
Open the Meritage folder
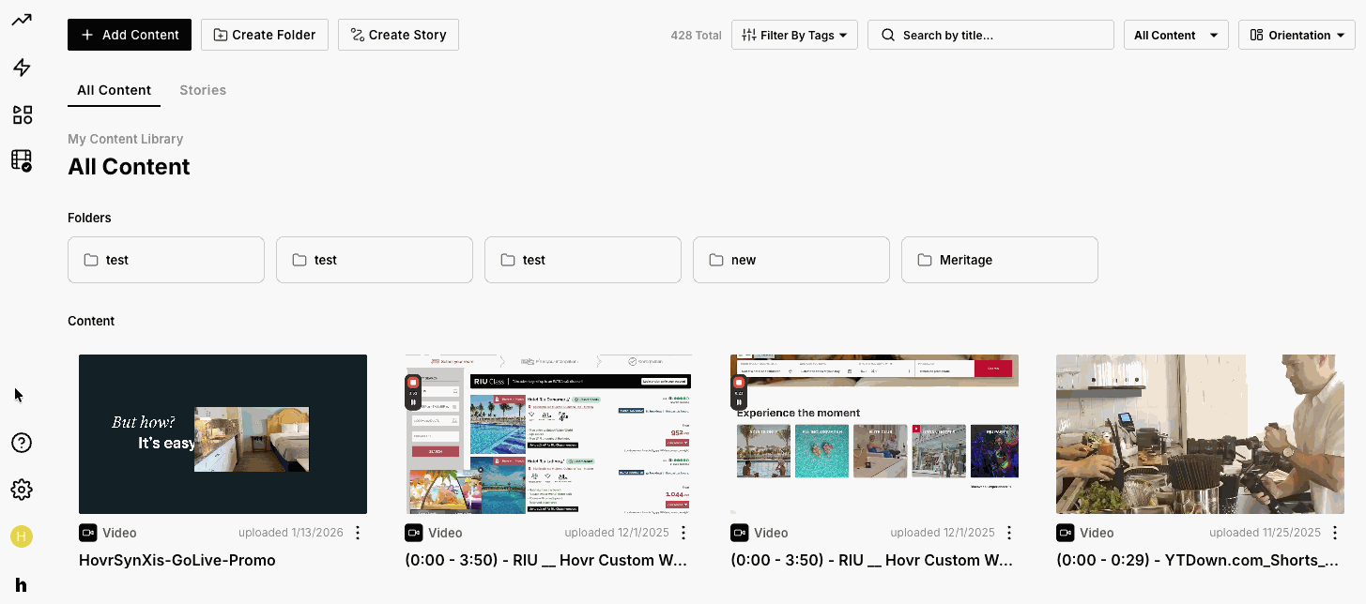point(999,260)
